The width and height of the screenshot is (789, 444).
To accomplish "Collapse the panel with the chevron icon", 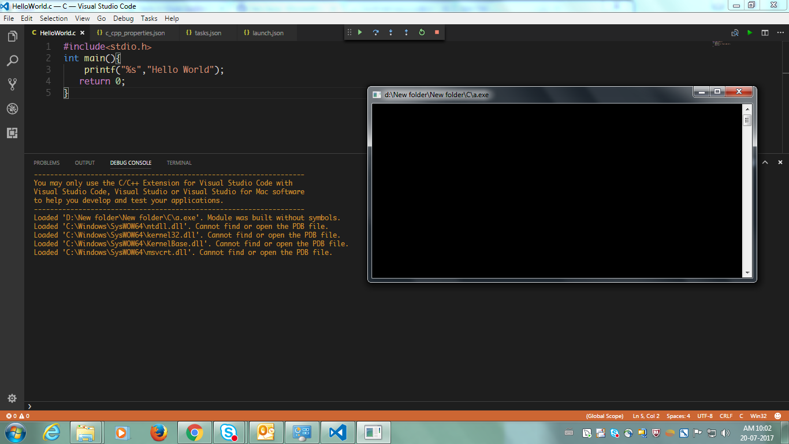I will (765, 162).
